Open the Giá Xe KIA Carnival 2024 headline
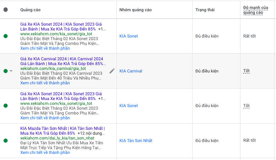Image resolution: width=276 pixels, height=160 pixels. 61,59
